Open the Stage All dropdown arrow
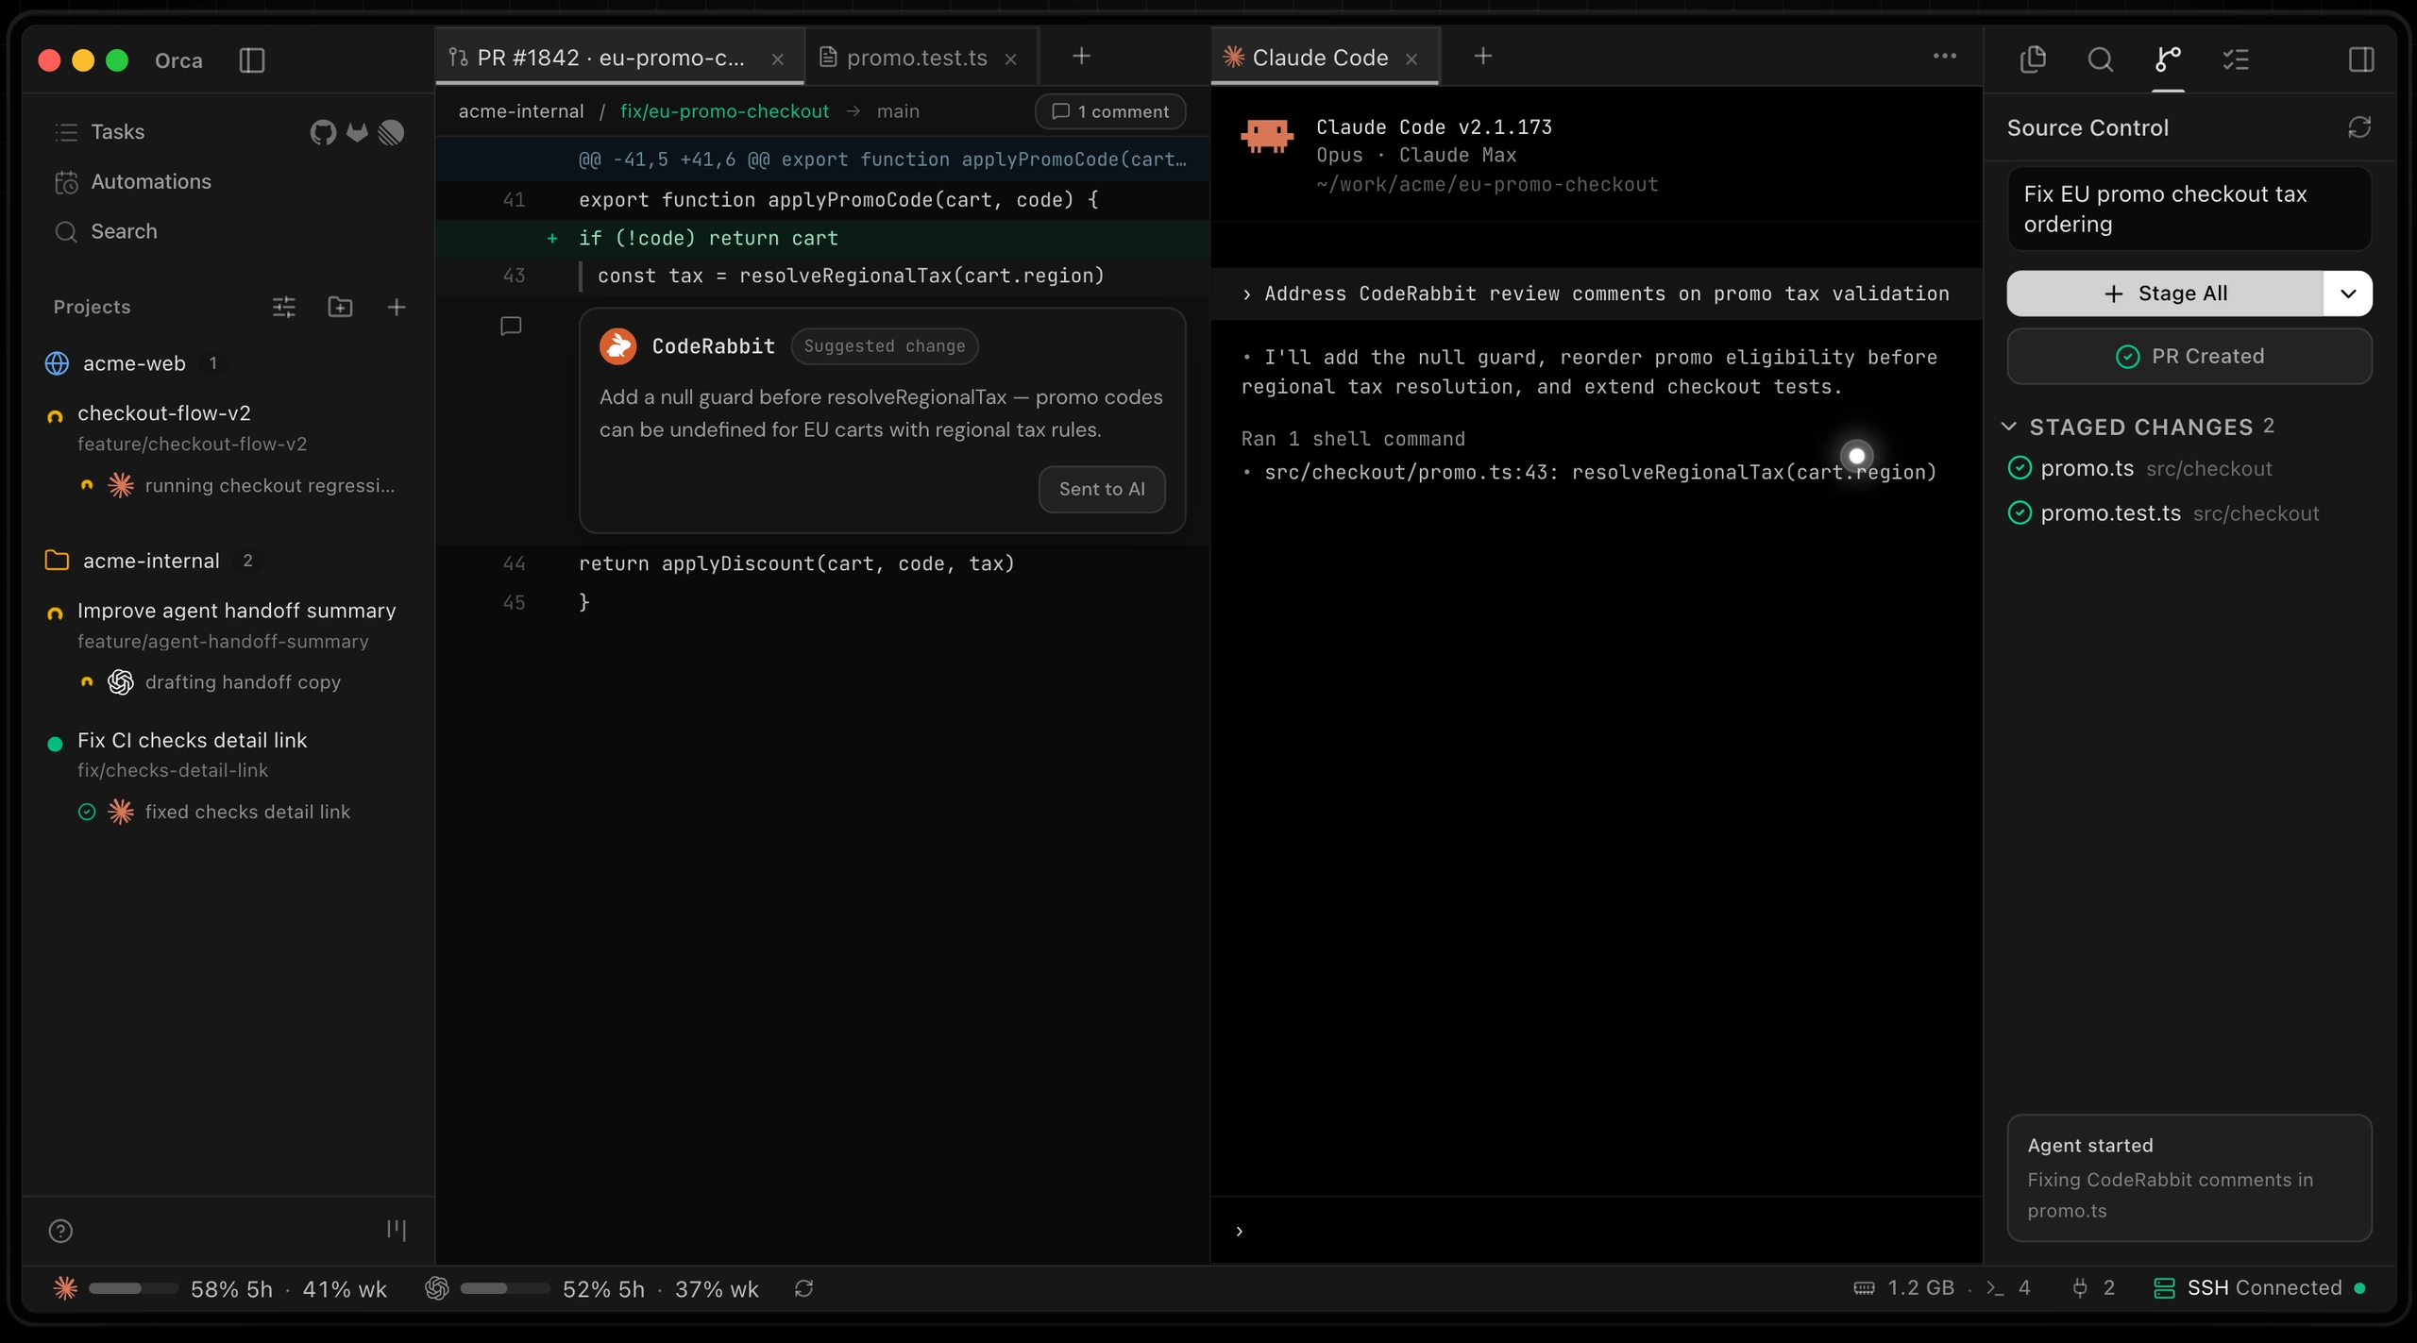The height and width of the screenshot is (1343, 2417). pyautogui.click(x=2348, y=294)
